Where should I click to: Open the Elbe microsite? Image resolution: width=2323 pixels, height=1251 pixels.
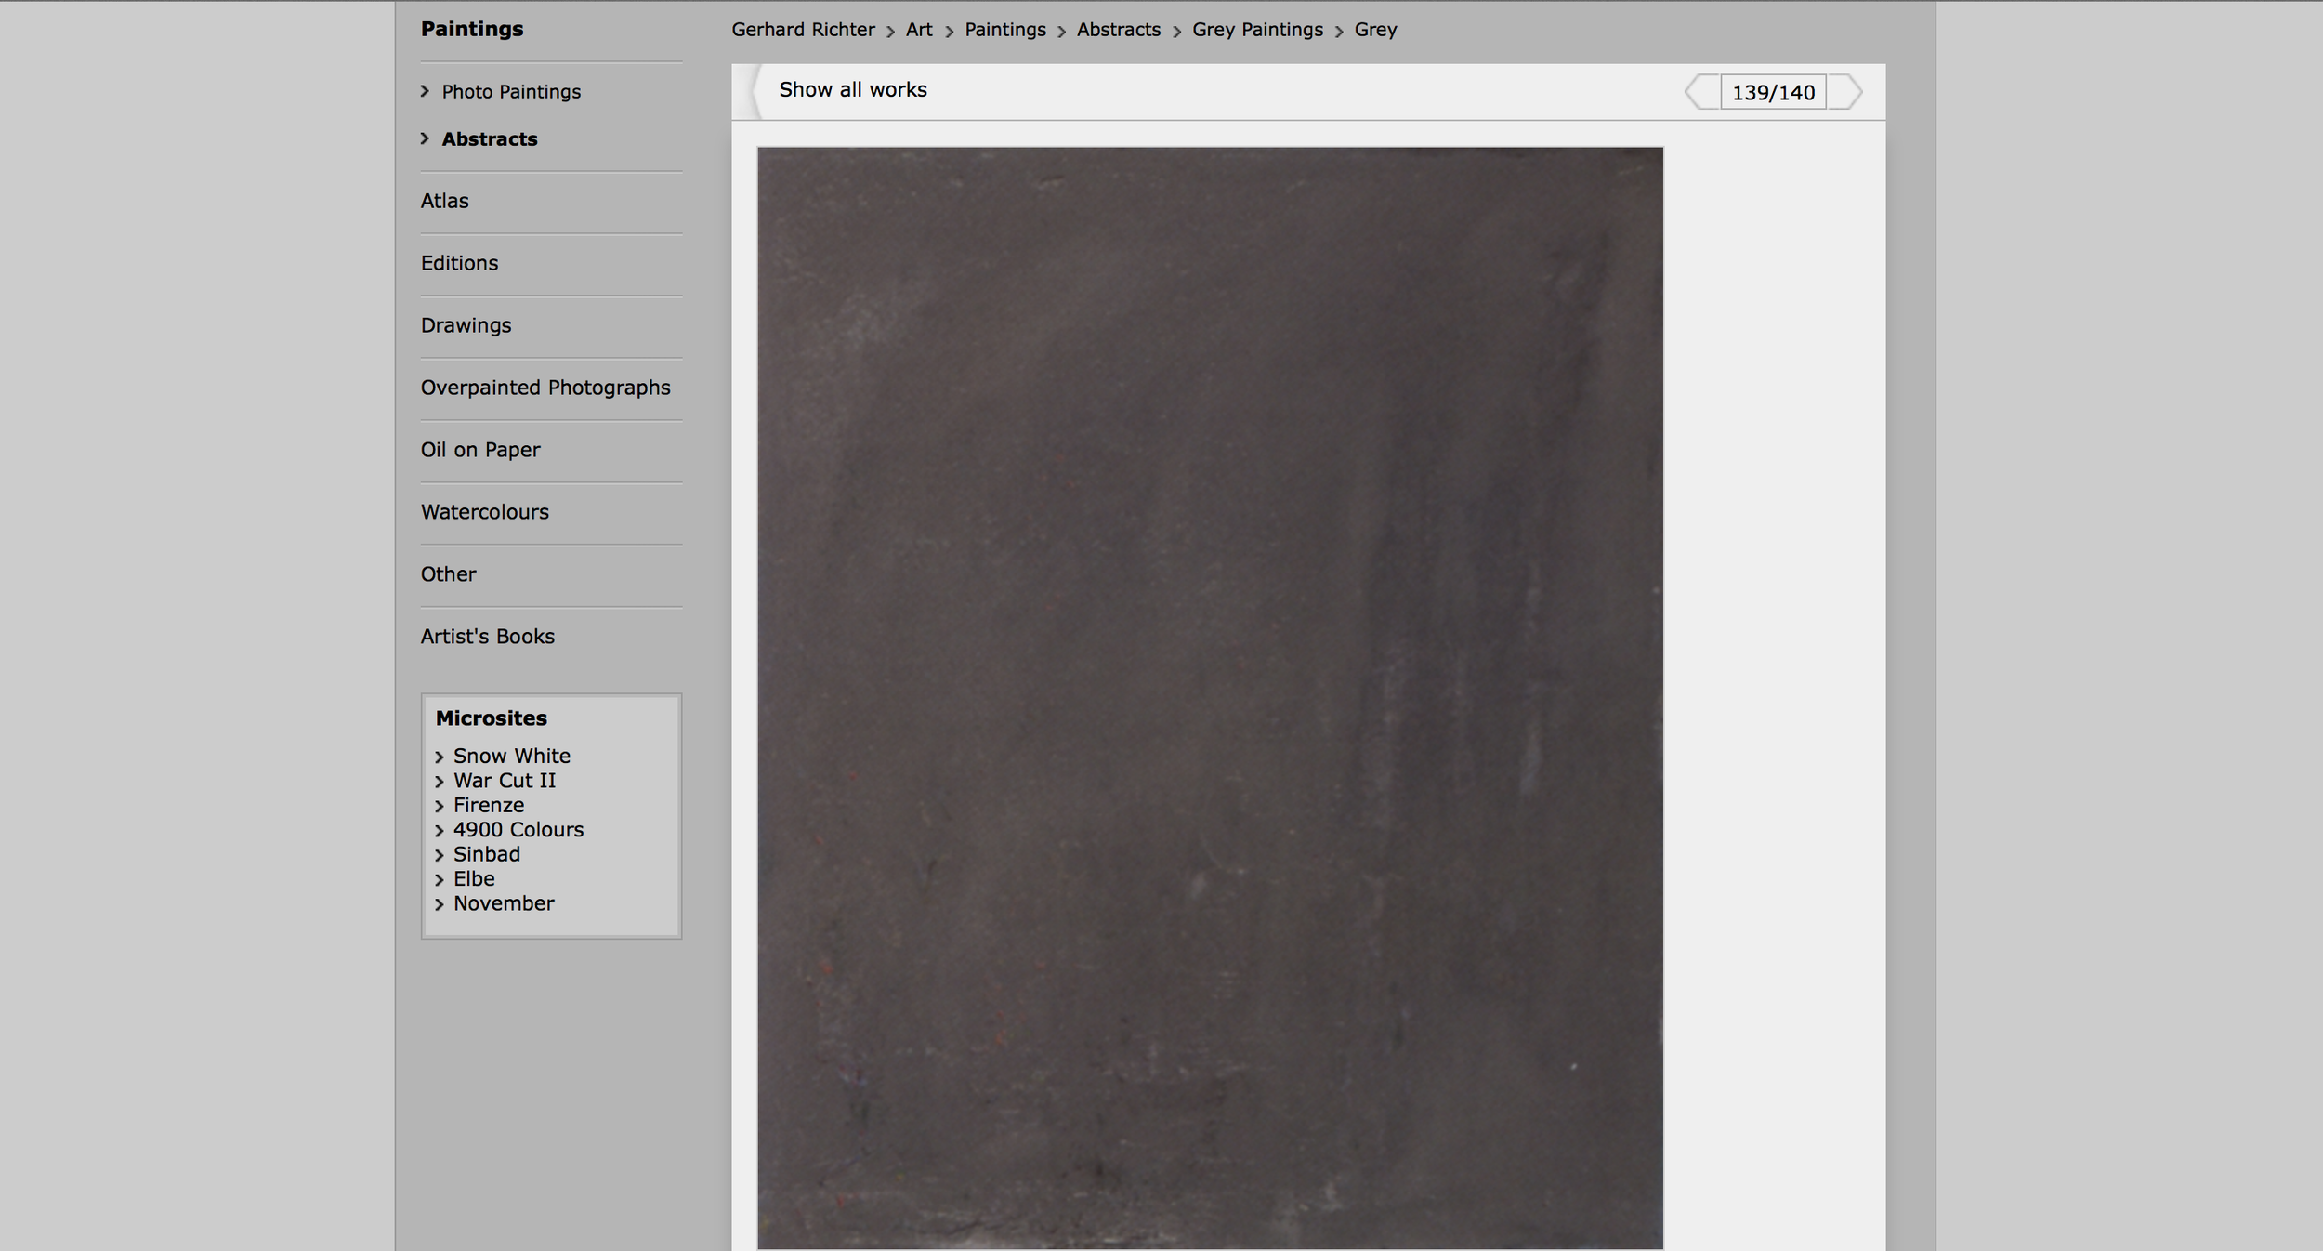(x=474, y=878)
